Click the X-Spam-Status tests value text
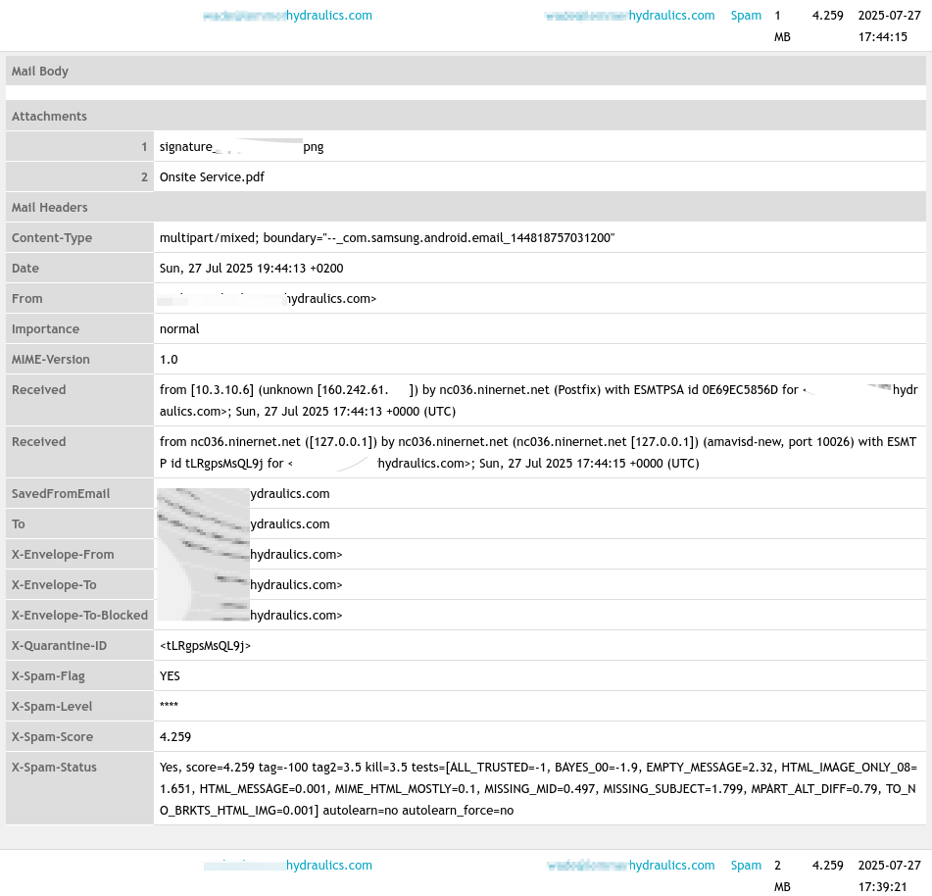Viewport: 932px width, 896px height. [538, 788]
